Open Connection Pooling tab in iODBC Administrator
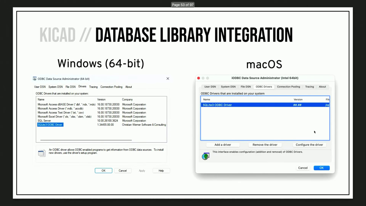This screenshot has width=366, height=206. click(x=288, y=86)
